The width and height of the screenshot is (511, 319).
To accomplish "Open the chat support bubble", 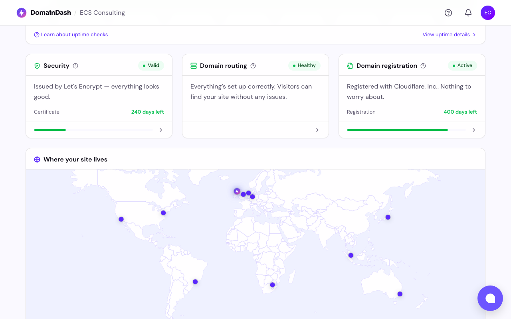I will (x=490, y=298).
